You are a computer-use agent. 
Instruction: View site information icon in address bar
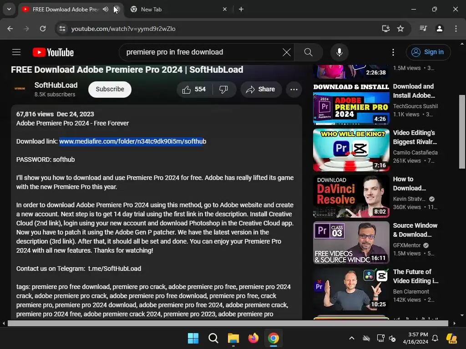point(62,29)
